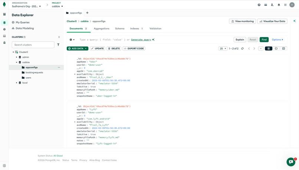Click the top sidebar overview icon

(4, 14)
